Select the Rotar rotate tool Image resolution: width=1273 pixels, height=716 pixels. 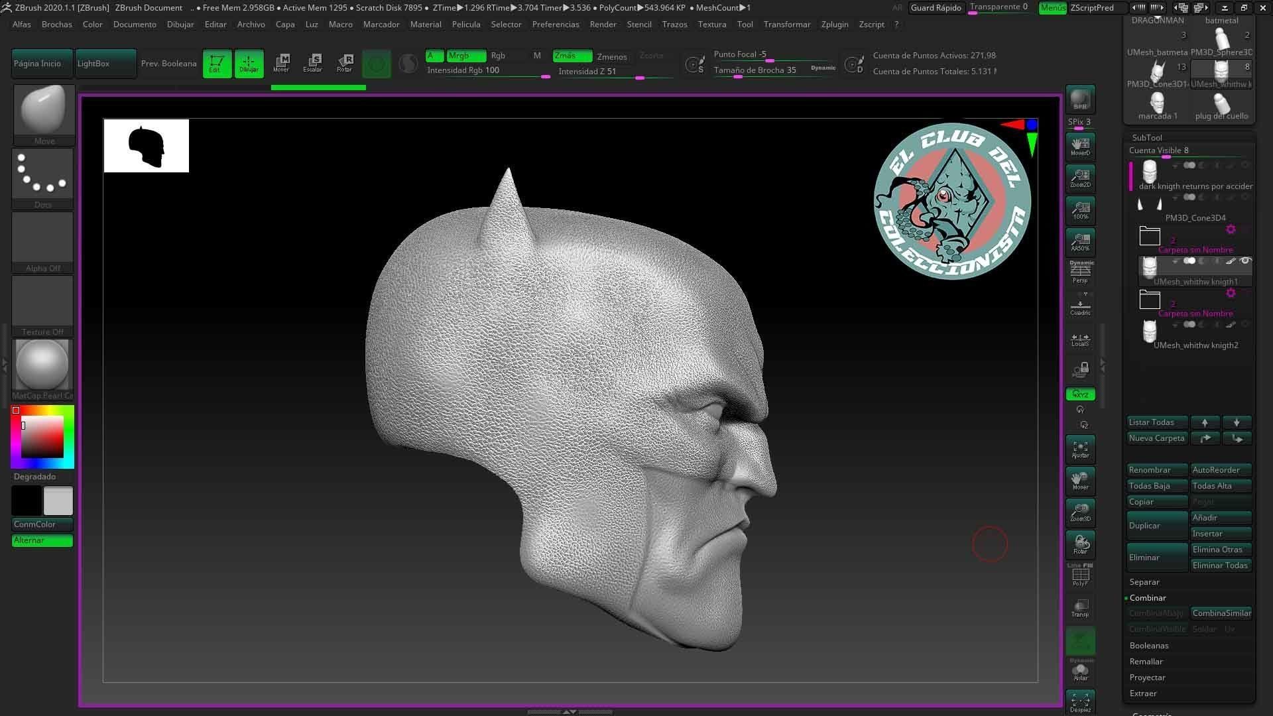pos(345,64)
